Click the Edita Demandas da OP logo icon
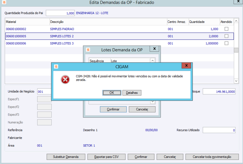Image resolution: width=243 pixels, height=164 pixels. [4, 2]
